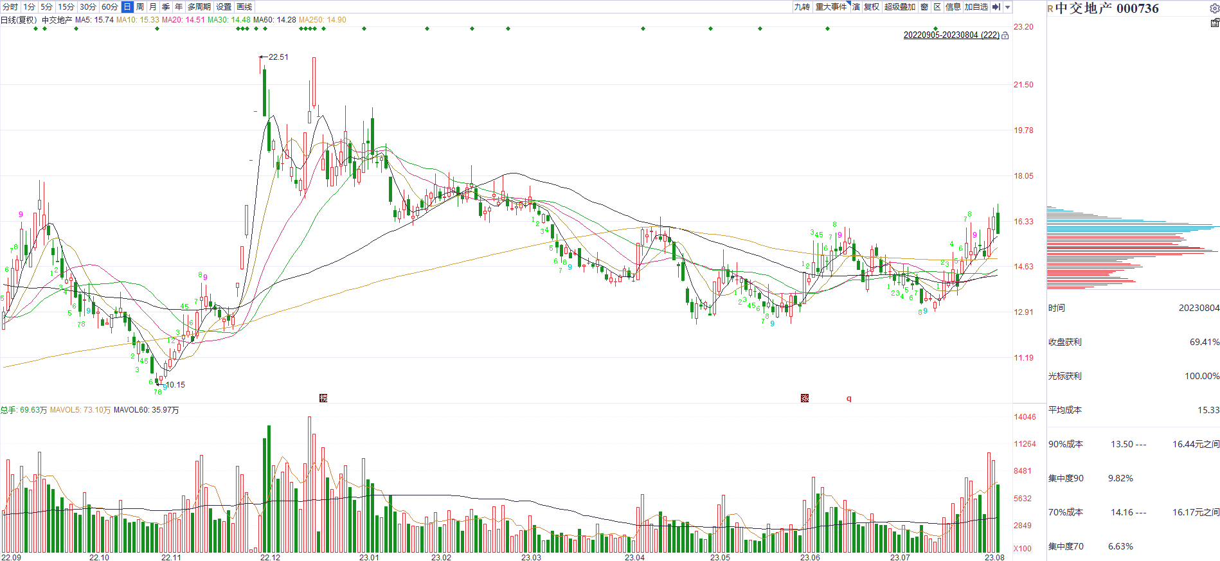Click the MA250: 14.90 indicator label

coord(323,20)
